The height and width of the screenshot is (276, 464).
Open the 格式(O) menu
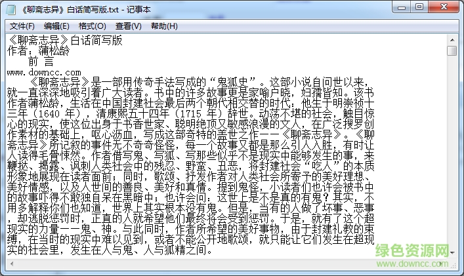[x=92, y=26]
